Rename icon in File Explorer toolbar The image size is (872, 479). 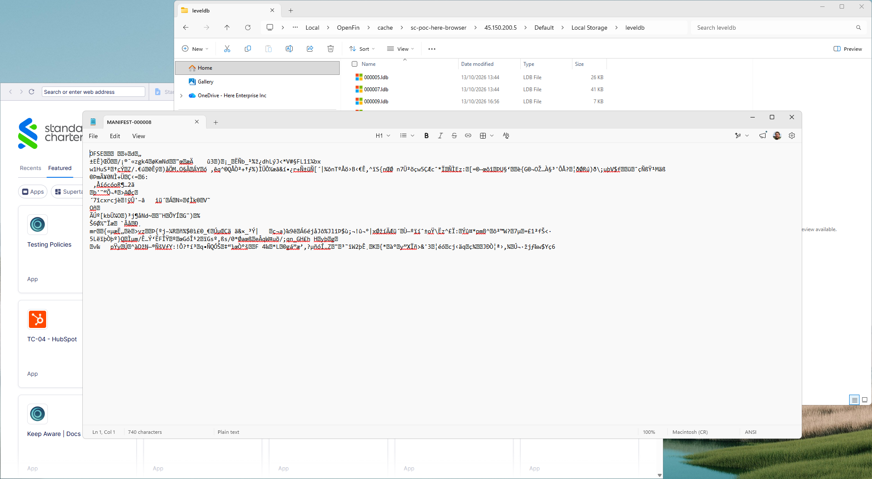pos(289,49)
